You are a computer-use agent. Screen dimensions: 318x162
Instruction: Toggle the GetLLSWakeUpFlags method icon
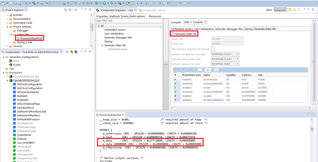(x=14, y=104)
